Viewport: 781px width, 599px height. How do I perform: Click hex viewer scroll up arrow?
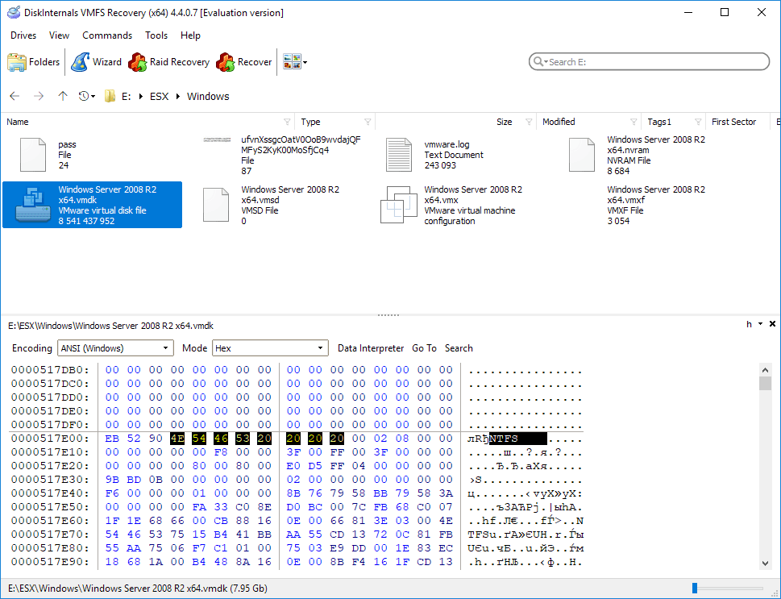(766, 370)
